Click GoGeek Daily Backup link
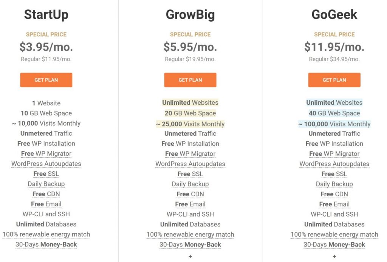Screen dimensions: 387x262 pos(334,184)
